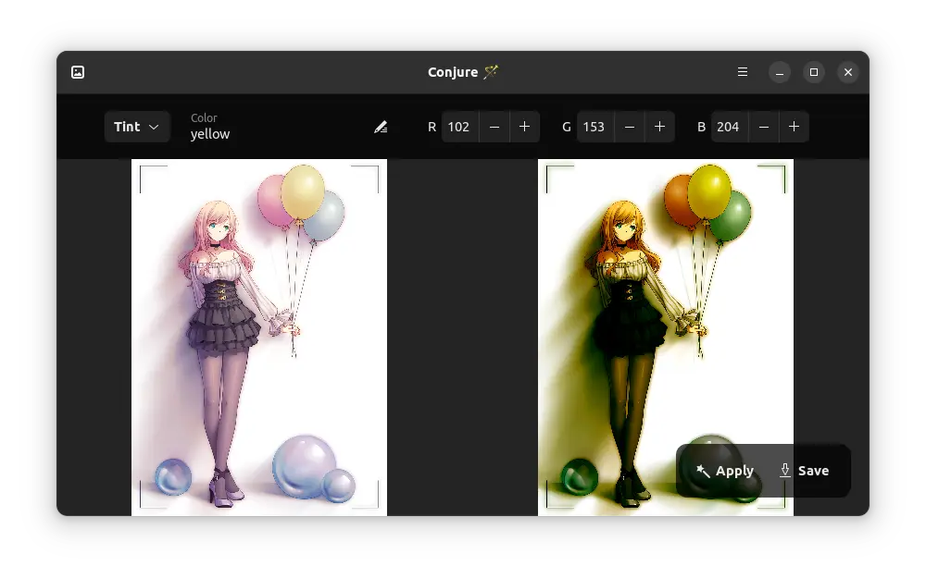Decrease the B value with minus
926x578 pixels.
click(x=764, y=127)
